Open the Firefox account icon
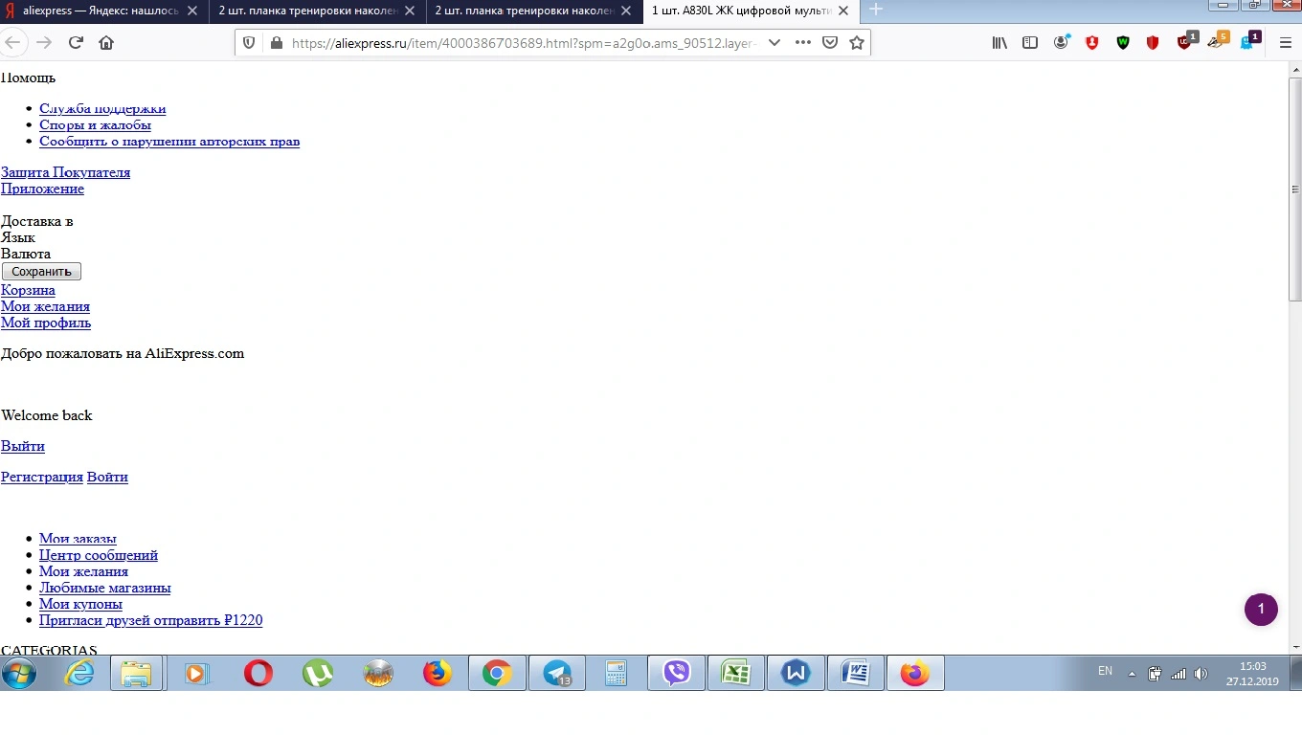The image size is (1302, 735). (x=1061, y=42)
